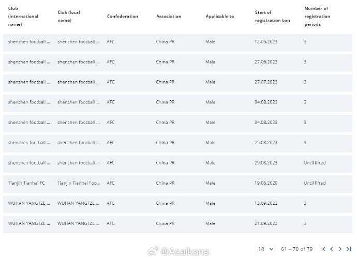357x259 pixels.
Task: Click the Confederation column header
Action: 122,17
